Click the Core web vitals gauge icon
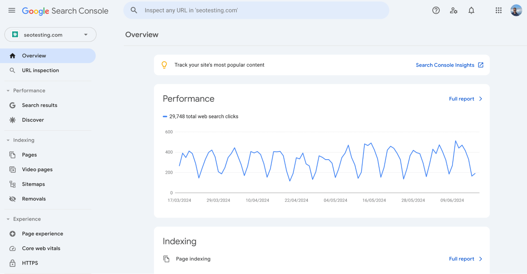This screenshot has height=274, width=527. pos(12,249)
